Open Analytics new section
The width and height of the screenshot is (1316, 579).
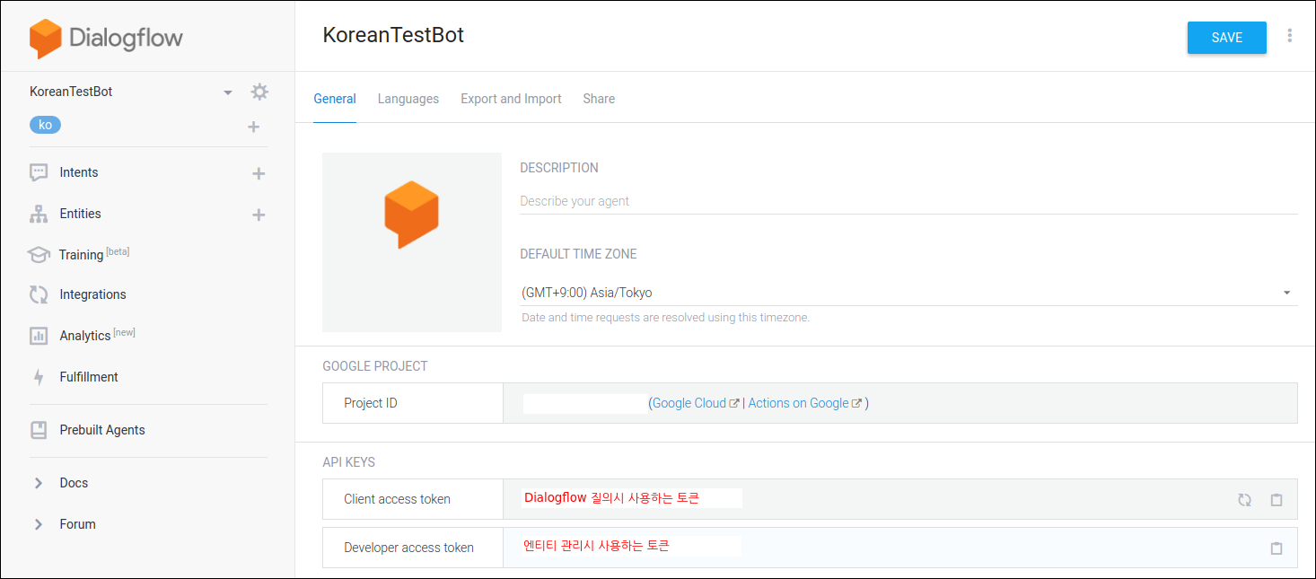click(97, 335)
